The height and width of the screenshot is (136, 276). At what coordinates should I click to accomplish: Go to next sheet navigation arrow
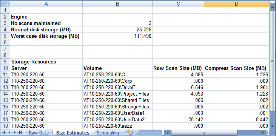coord(15,133)
